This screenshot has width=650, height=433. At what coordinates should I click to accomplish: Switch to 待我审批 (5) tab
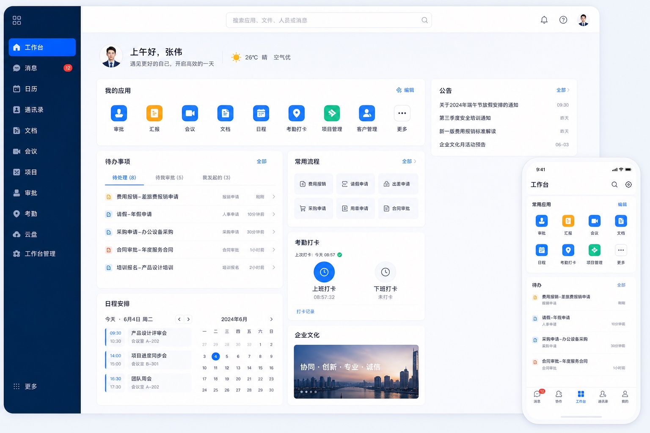169,178
